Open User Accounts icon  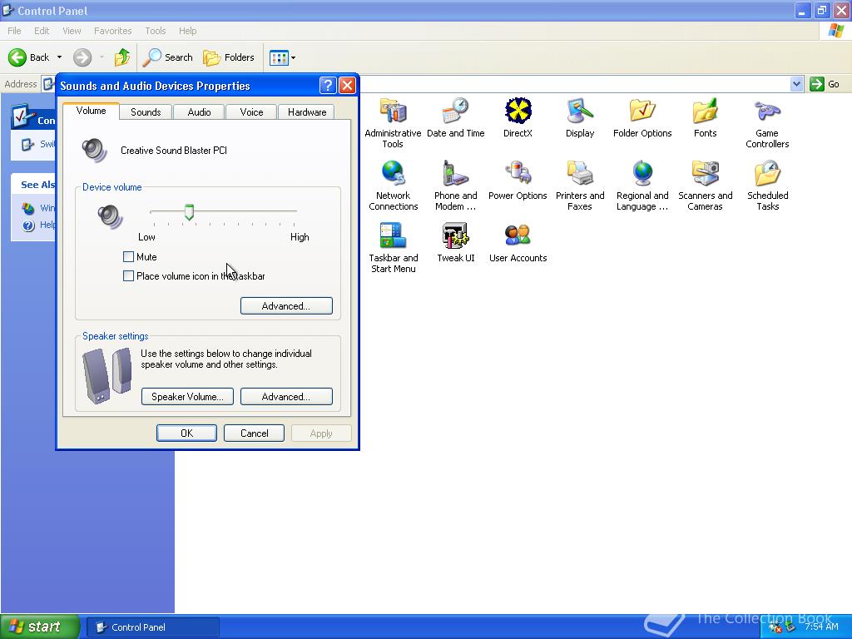pyautogui.click(x=518, y=243)
